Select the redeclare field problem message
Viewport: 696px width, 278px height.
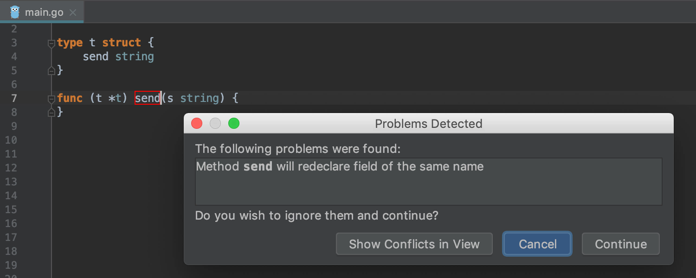pos(340,167)
